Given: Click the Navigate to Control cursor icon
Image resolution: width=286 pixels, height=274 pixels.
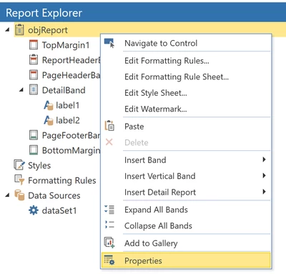Looking at the screenshot, I should click(109, 44).
